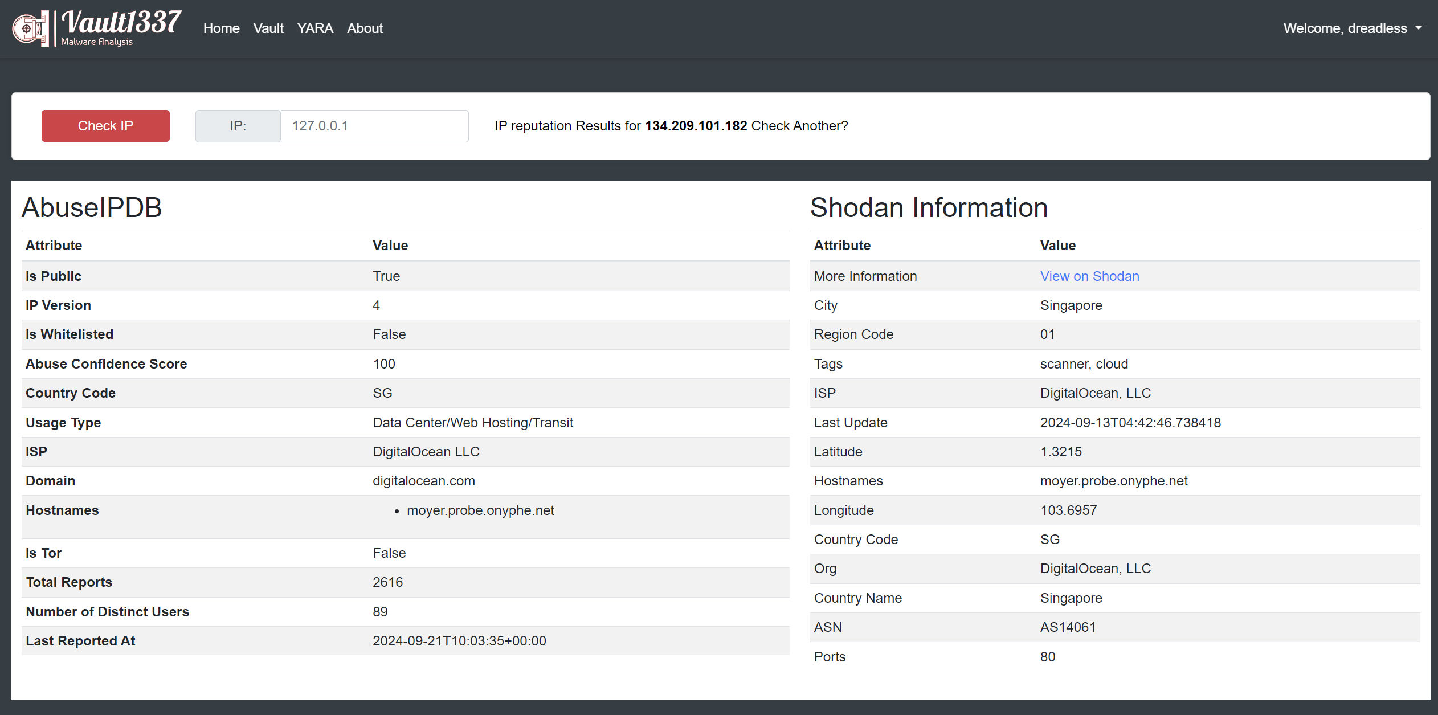Click the Is Whitelisted False value
The width and height of the screenshot is (1438, 715).
click(x=389, y=334)
